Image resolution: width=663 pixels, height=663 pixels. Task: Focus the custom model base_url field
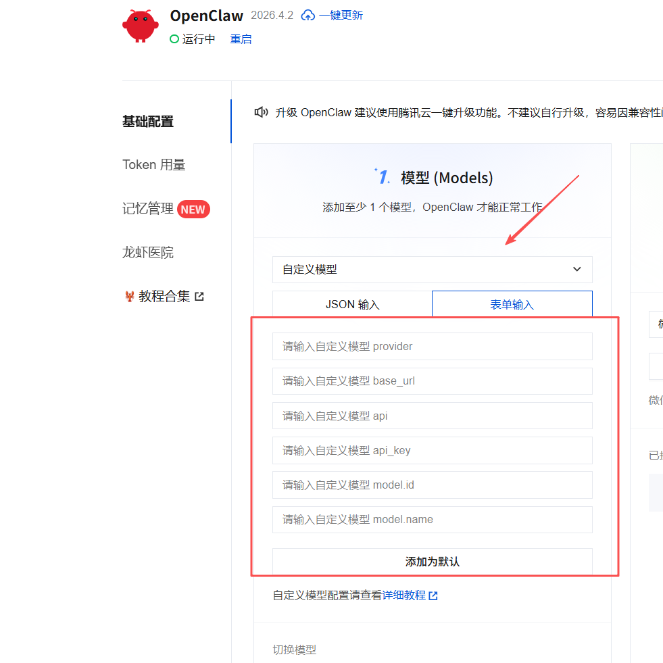[x=432, y=381]
